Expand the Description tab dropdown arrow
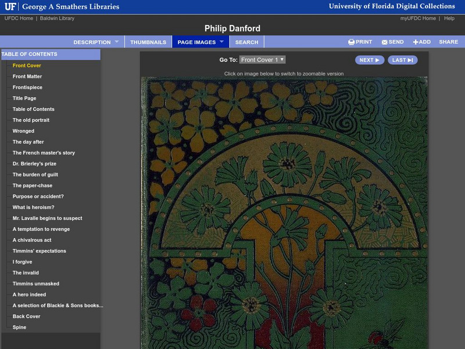The height and width of the screenshot is (349, 465). point(116,42)
